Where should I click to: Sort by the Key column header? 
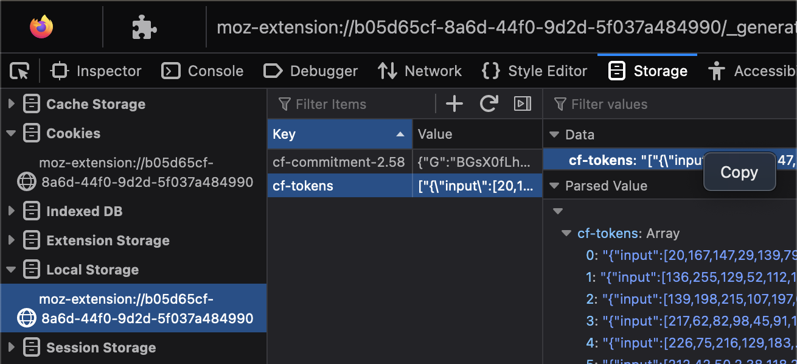pyautogui.click(x=339, y=134)
